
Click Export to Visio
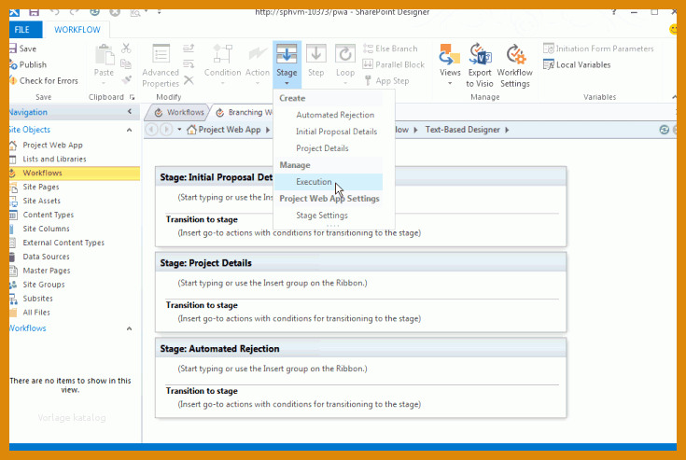(480, 65)
